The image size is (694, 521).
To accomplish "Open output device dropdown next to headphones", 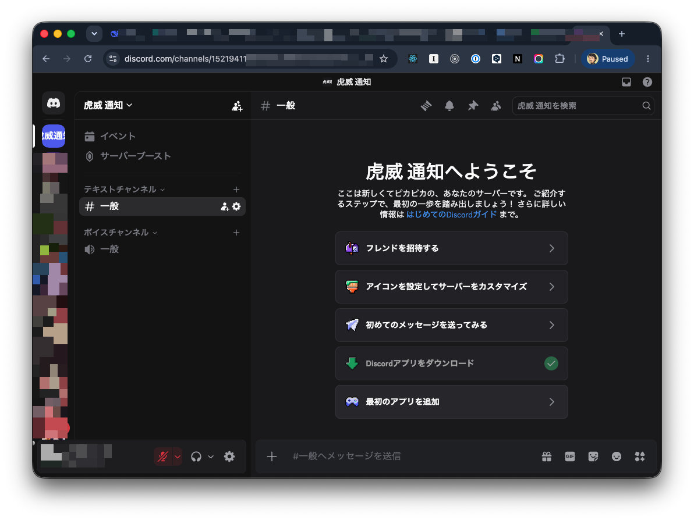I will click(x=211, y=456).
